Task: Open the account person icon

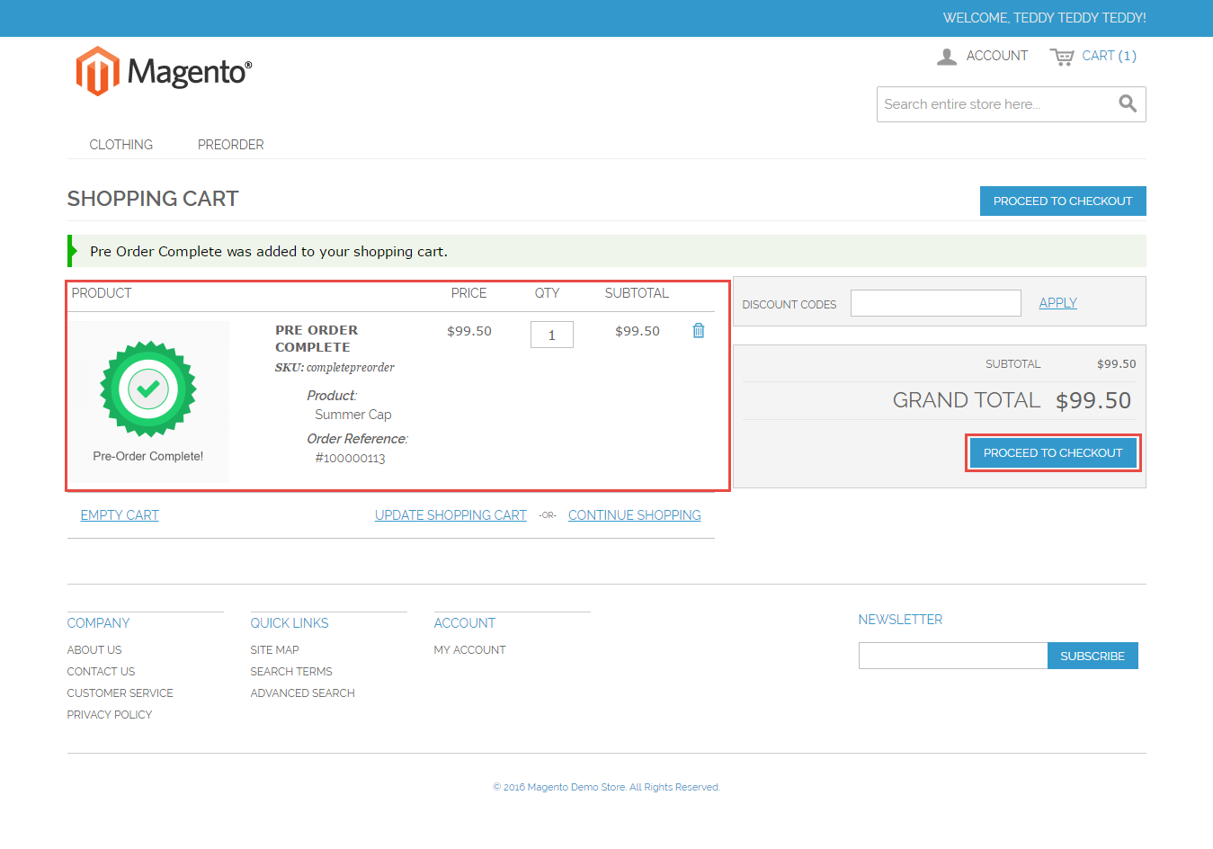Action: pos(946,56)
